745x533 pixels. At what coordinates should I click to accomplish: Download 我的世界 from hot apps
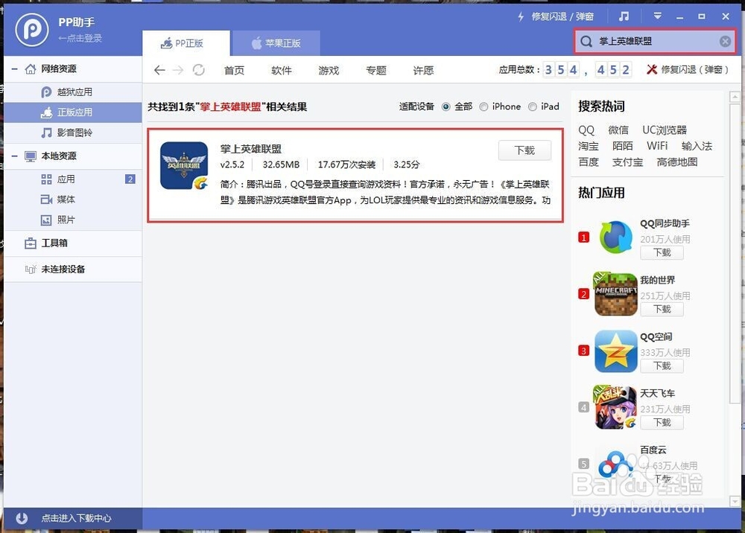tap(662, 309)
